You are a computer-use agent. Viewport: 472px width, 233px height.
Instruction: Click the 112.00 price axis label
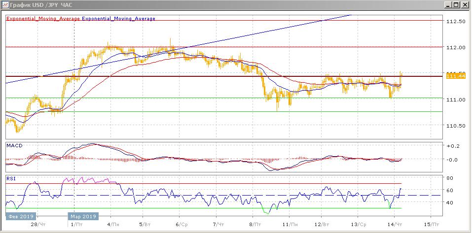(455, 48)
